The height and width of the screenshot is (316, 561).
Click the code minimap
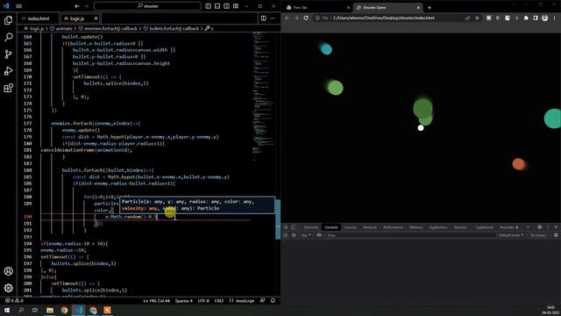263,97
